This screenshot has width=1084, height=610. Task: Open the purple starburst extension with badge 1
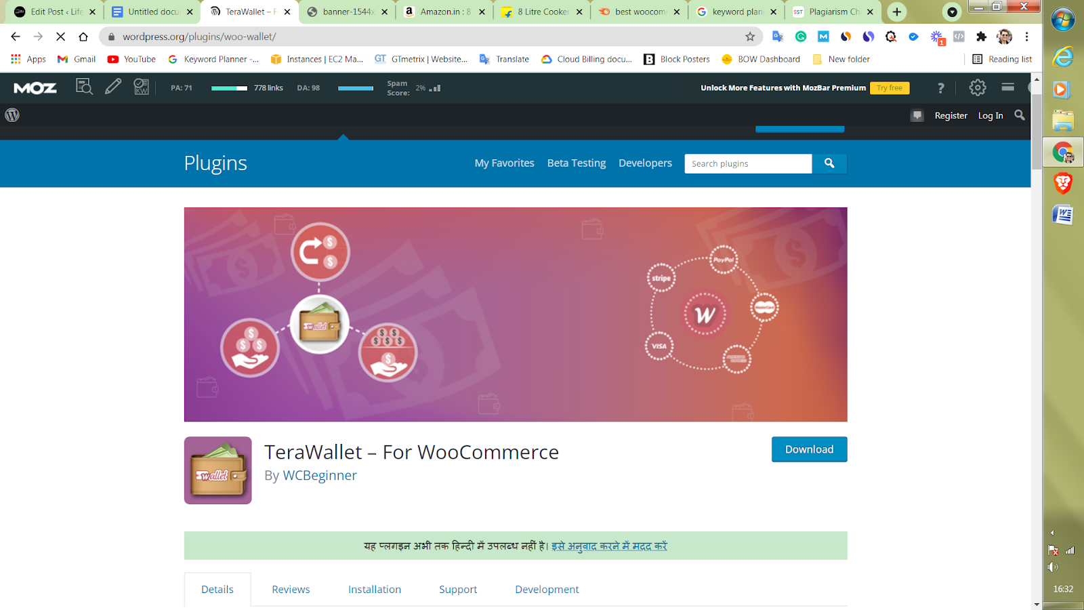[x=937, y=37]
